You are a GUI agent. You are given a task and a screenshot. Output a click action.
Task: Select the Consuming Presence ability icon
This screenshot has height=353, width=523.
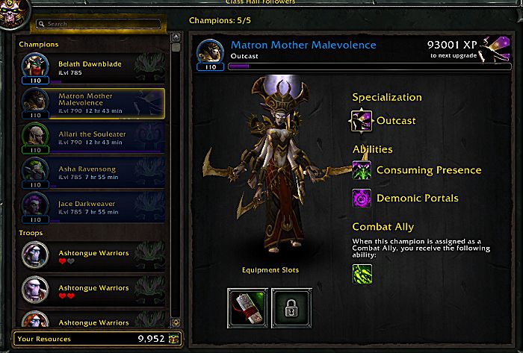[362, 170]
